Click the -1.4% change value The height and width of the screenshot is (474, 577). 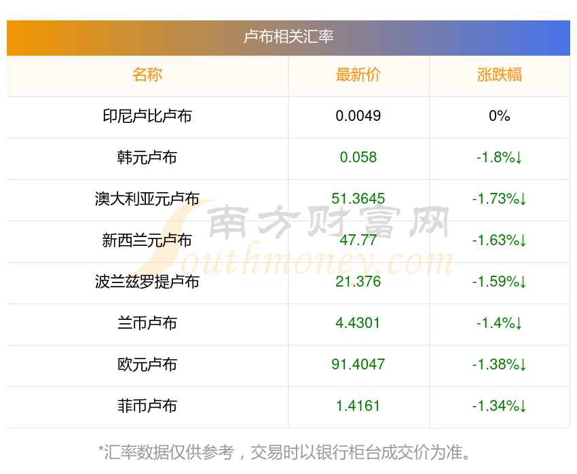(500, 323)
